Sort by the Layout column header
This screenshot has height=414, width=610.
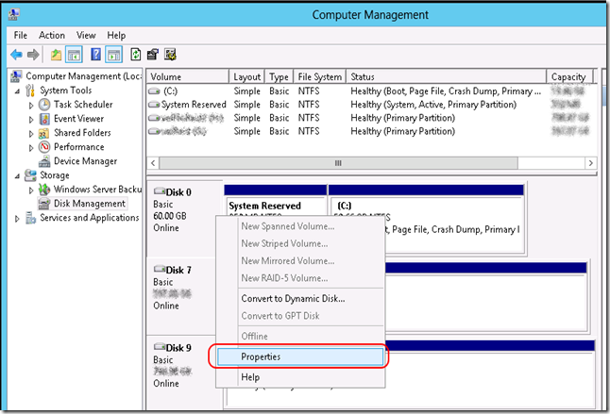tap(247, 76)
